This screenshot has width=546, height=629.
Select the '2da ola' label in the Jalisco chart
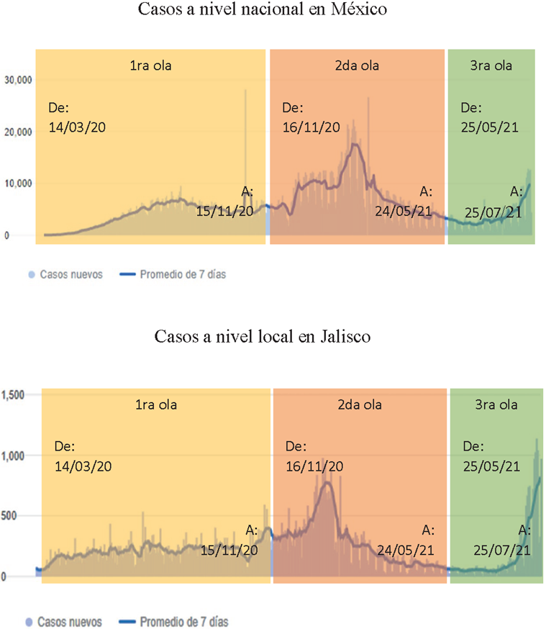pyautogui.click(x=360, y=404)
